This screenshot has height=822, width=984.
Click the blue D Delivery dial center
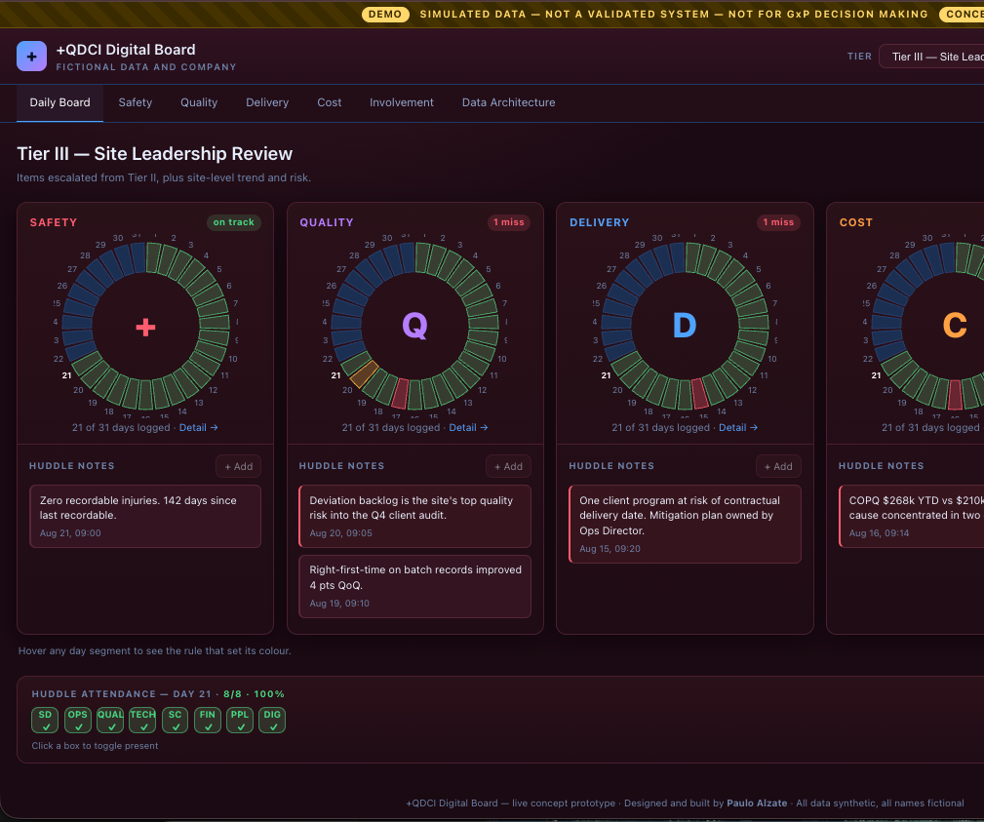coord(685,326)
